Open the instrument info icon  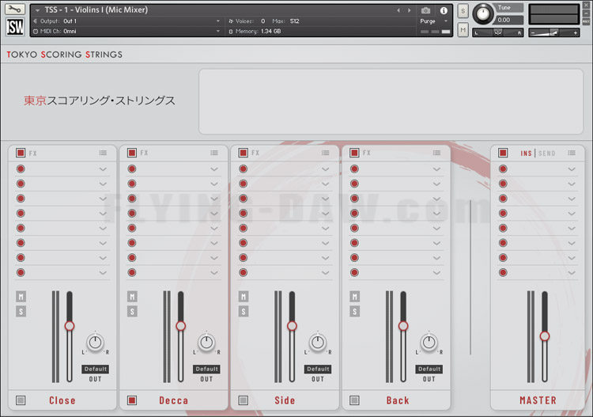point(444,10)
